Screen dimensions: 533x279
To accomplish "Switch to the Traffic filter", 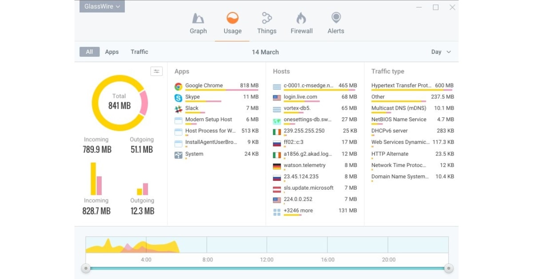I will [x=139, y=52].
